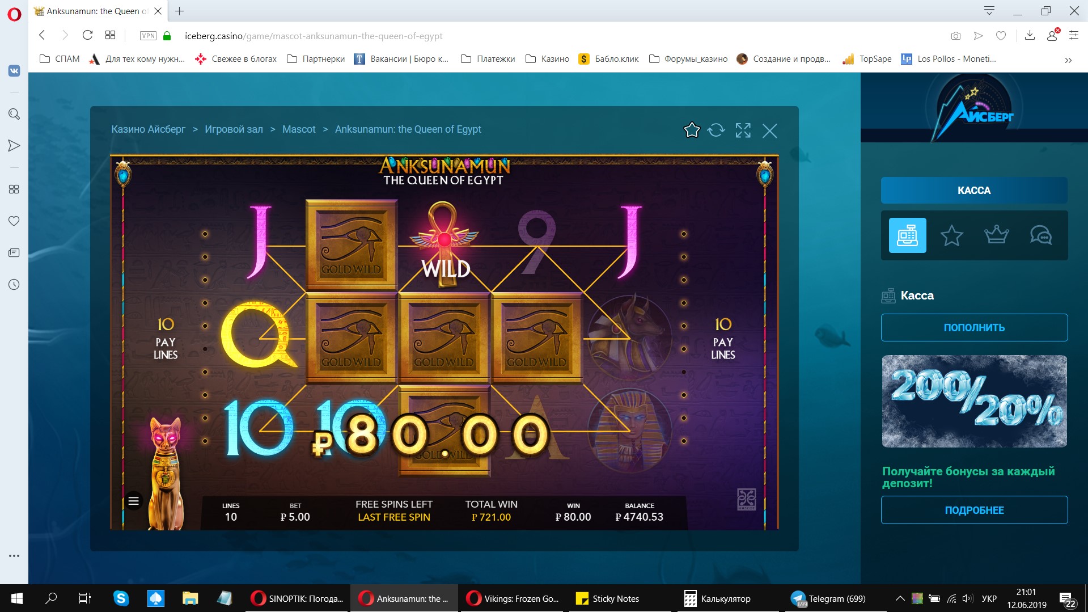
Task: Click the КАССА button
Action: 974,191
